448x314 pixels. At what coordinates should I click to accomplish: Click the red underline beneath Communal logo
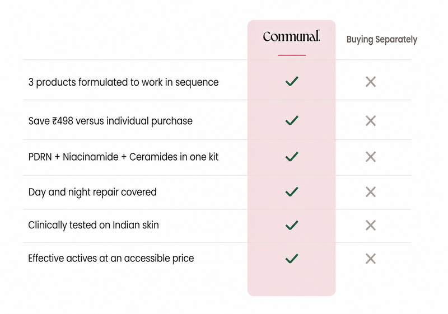click(292, 55)
